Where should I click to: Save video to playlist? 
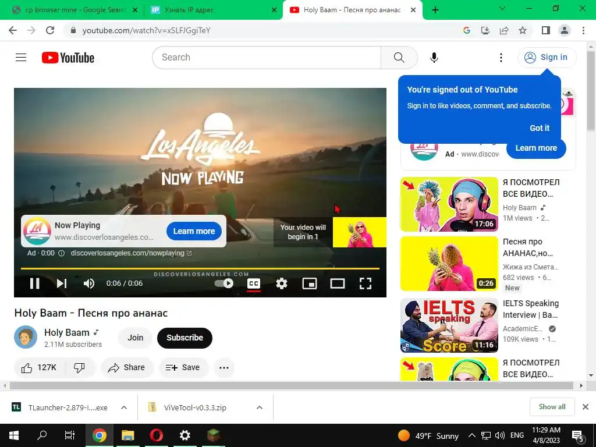tap(183, 368)
